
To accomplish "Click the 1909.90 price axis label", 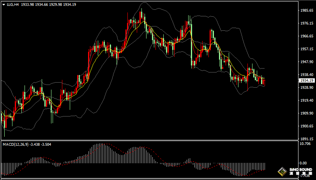I will tap(306, 113).
